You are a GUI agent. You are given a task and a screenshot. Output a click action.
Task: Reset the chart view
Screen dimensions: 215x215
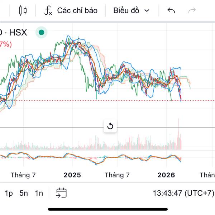click(110, 126)
